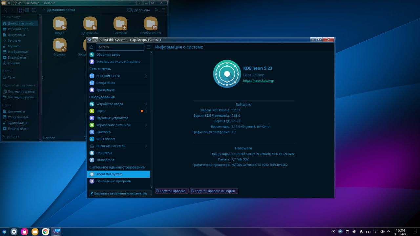
Task: Open KDE Connect settings
Action: [118, 139]
